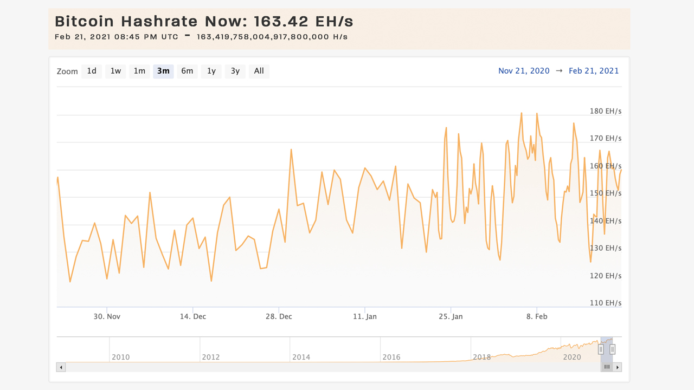This screenshot has width=694, height=390.
Task: Click the 14. Dec axis date
Action: 193,316
